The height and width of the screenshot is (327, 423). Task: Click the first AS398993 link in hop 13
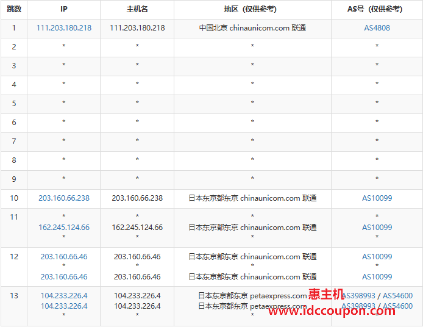pyautogui.click(x=359, y=296)
